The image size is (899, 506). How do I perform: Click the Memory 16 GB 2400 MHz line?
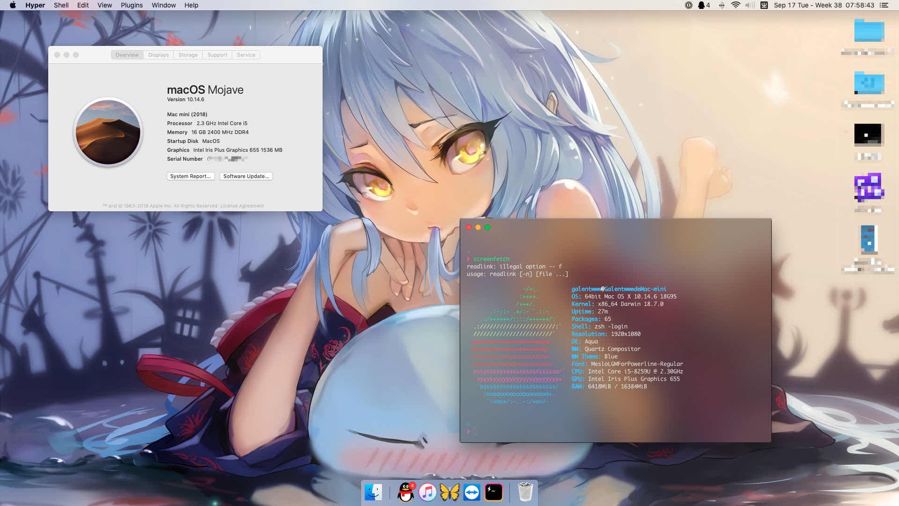(207, 132)
